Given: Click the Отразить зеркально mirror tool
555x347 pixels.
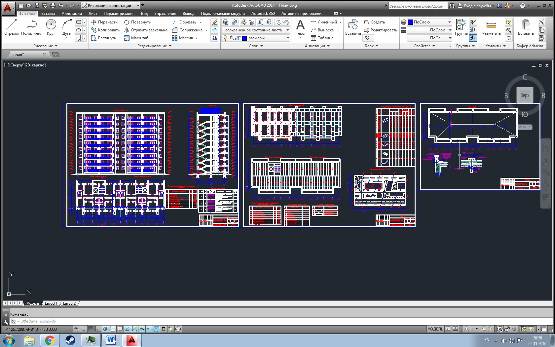Looking at the screenshot, I should (x=146, y=30).
